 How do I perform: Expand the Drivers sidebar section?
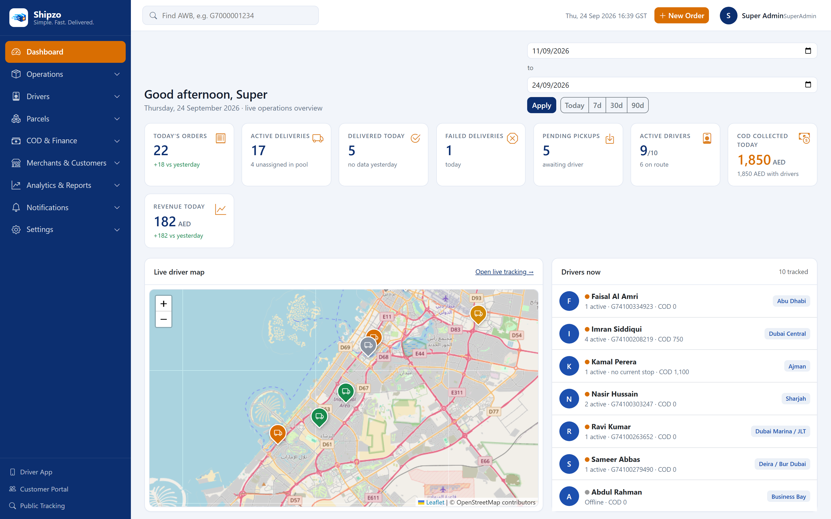coord(65,97)
